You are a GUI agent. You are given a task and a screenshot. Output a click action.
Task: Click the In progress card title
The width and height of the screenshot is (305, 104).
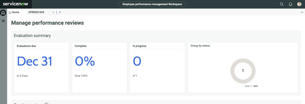coord(140,46)
